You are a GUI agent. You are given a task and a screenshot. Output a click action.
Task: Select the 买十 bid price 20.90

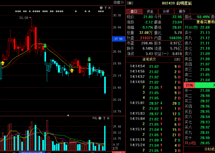pos(205,138)
